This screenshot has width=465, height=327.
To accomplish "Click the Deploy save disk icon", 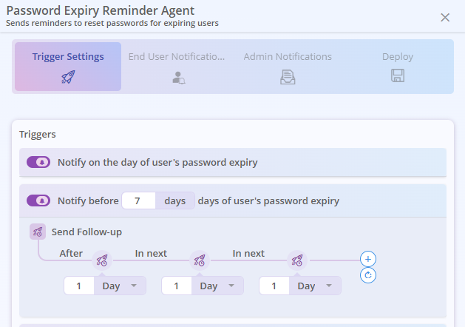I will [398, 76].
